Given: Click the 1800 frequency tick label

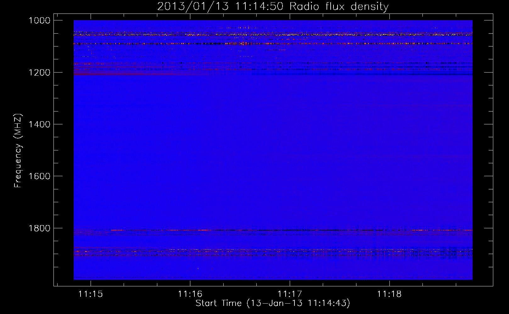Looking at the screenshot, I should (39, 228).
